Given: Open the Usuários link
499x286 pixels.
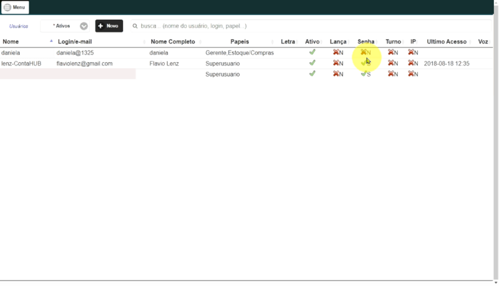Looking at the screenshot, I should pos(19,26).
